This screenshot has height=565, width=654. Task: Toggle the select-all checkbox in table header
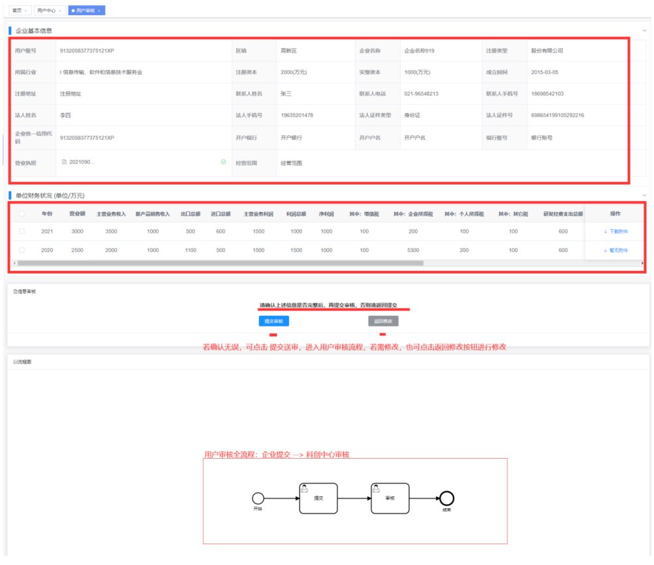click(22, 214)
